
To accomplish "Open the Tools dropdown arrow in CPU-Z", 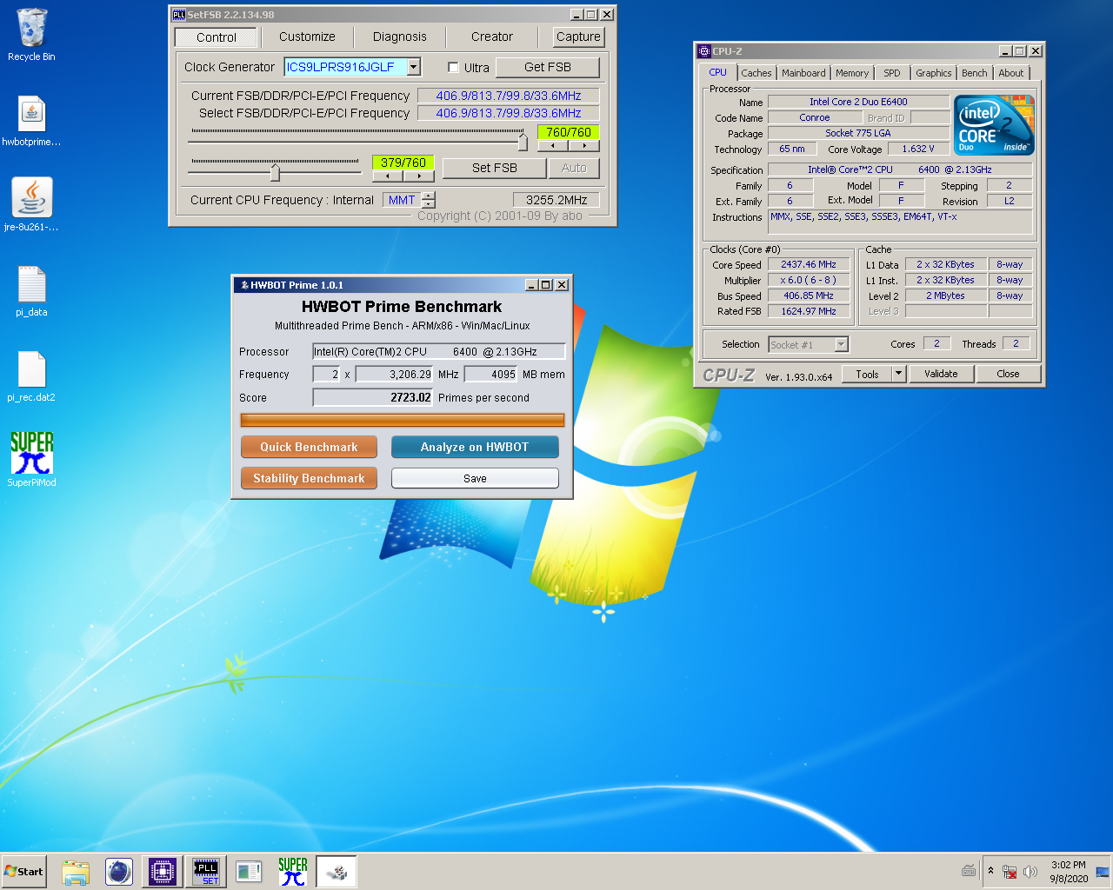I will [899, 374].
